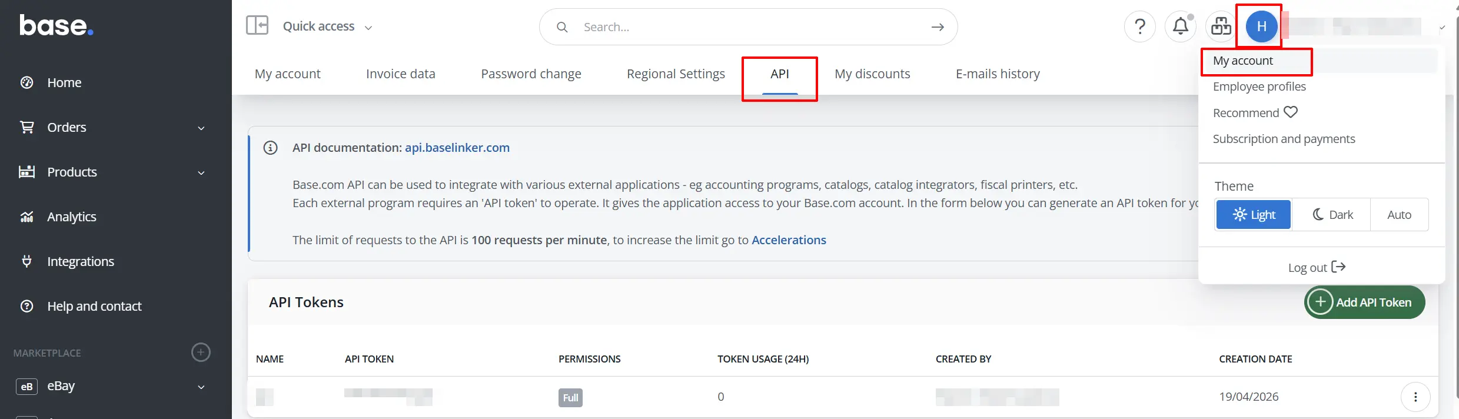Click the base. logo
The width and height of the screenshot is (1459, 419).
(57, 25)
